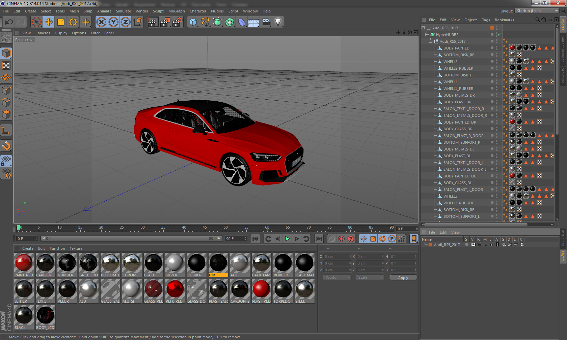Render the active view

153,22
